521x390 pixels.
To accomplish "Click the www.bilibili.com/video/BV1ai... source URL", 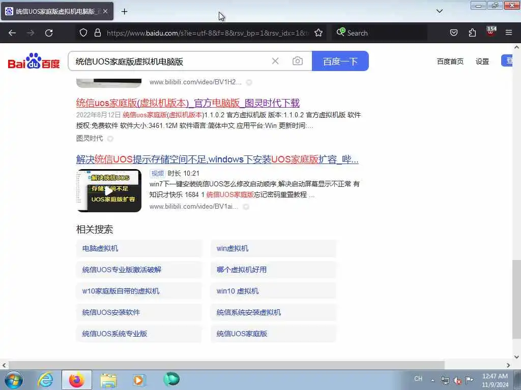I will (x=194, y=207).
